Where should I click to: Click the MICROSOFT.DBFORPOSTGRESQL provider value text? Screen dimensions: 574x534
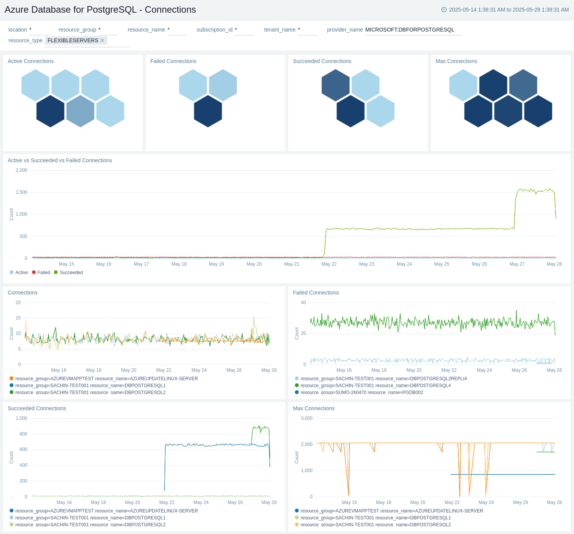point(410,30)
